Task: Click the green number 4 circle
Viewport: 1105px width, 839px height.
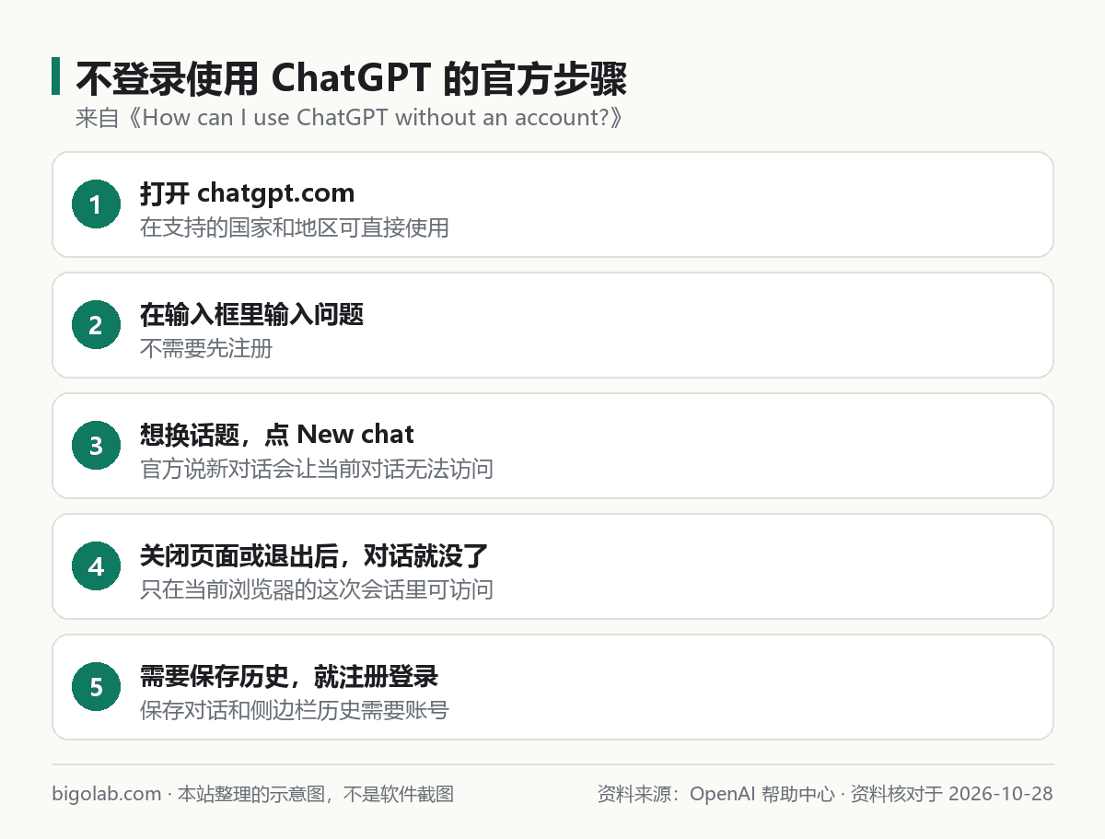Action: [x=96, y=566]
